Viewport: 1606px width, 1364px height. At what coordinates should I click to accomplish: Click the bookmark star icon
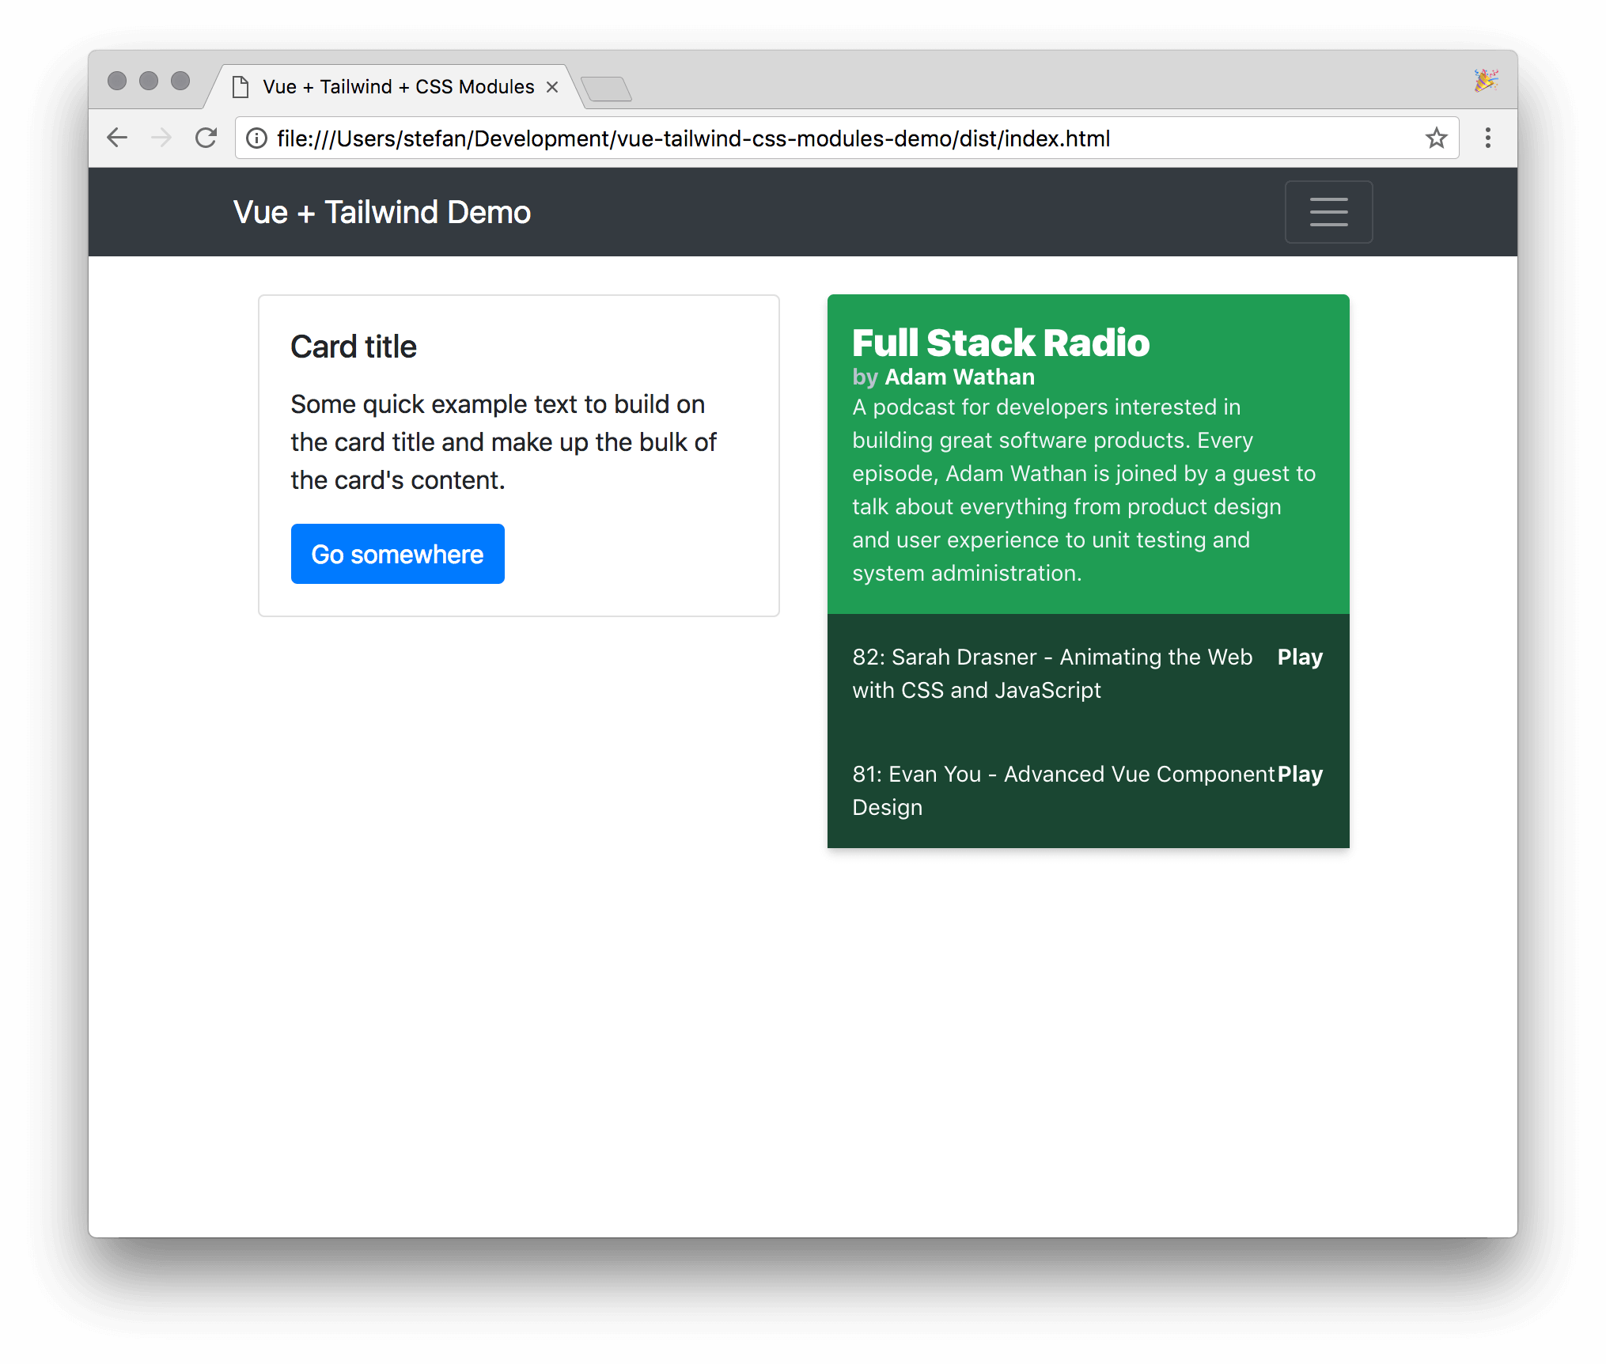click(x=1438, y=138)
